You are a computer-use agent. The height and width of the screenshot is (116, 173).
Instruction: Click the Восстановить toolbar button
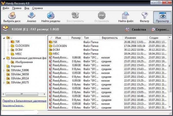tap(75, 17)
